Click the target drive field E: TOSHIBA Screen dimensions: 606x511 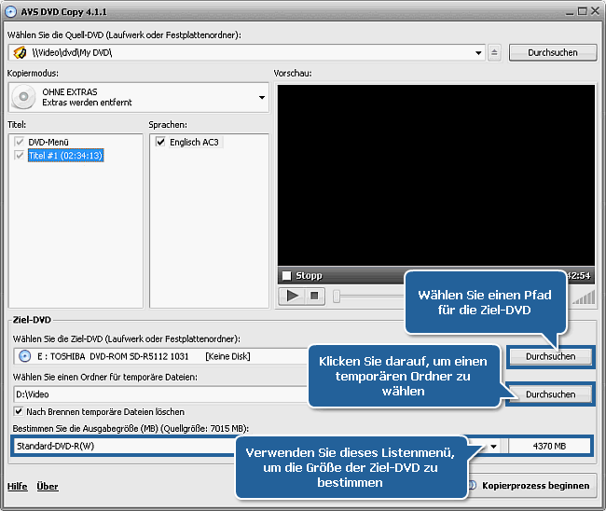(x=161, y=356)
